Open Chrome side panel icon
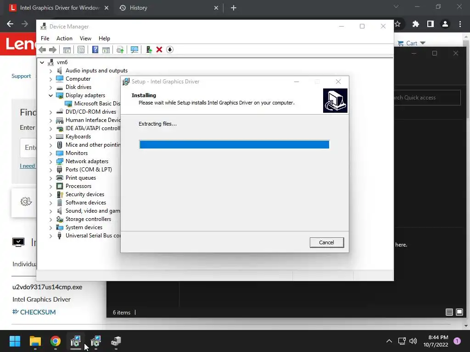The height and width of the screenshot is (352, 470). click(430, 24)
